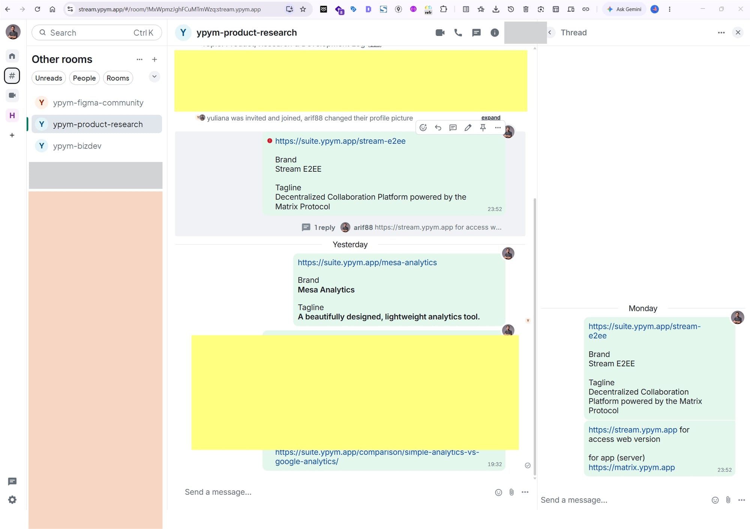The width and height of the screenshot is (750, 529).
Task: Open more composer options in the main chat
Action: click(525, 492)
